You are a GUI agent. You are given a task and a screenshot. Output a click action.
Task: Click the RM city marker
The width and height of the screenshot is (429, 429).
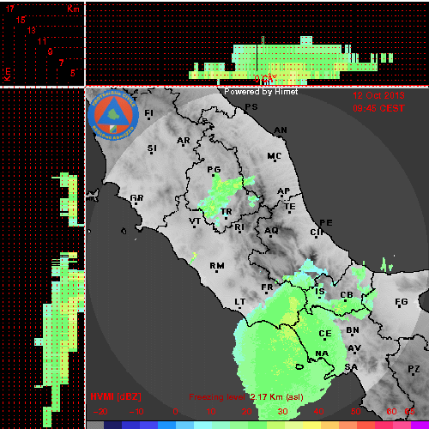click(x=217, y=271)
